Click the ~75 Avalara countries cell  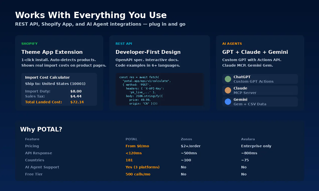[245, 160]
